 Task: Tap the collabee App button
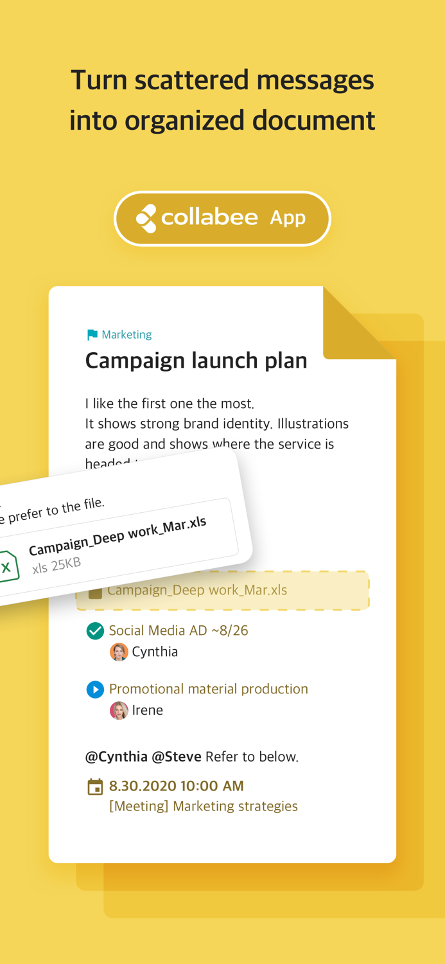coord(222,219)
